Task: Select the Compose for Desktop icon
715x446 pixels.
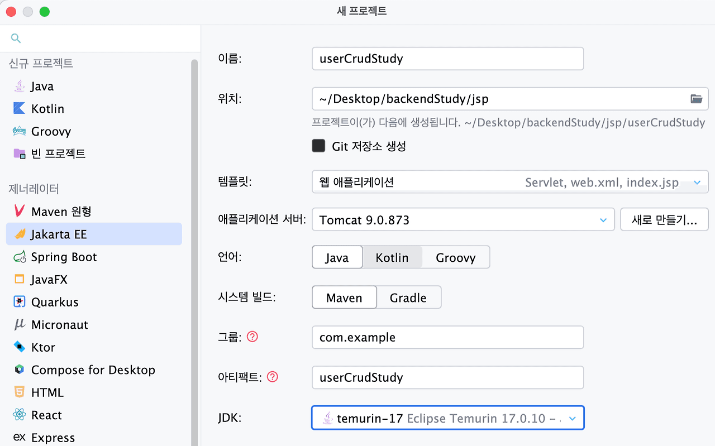Action: coord(20,370)
